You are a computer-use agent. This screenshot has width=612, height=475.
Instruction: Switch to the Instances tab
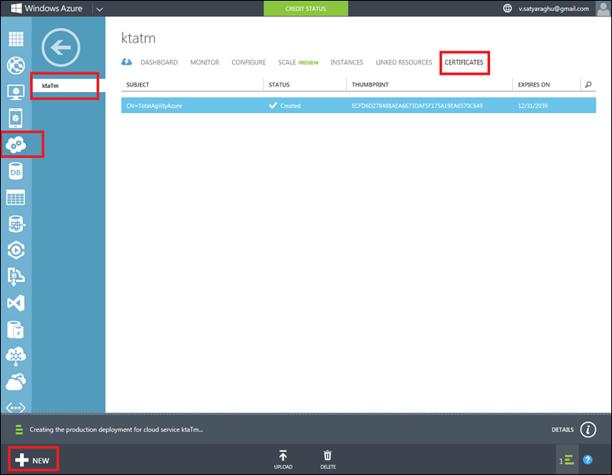pyautogui.click(x=347, y=62)
